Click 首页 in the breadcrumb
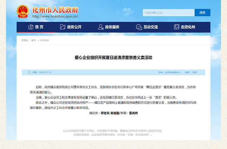 tap(33, 40)
